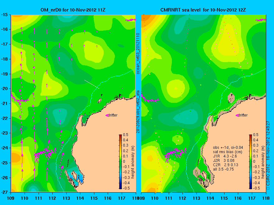The height and width of the screenshot is (205, 274).
Task: Click the 'J1R 4.3 -2.6' statistics row
Action: tap(225, 156)
